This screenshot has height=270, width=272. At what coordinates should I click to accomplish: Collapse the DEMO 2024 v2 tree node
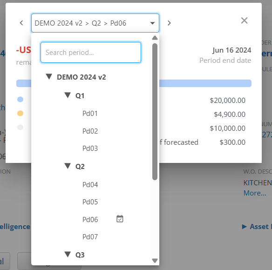pyautogui.click(x=49, y=76)
